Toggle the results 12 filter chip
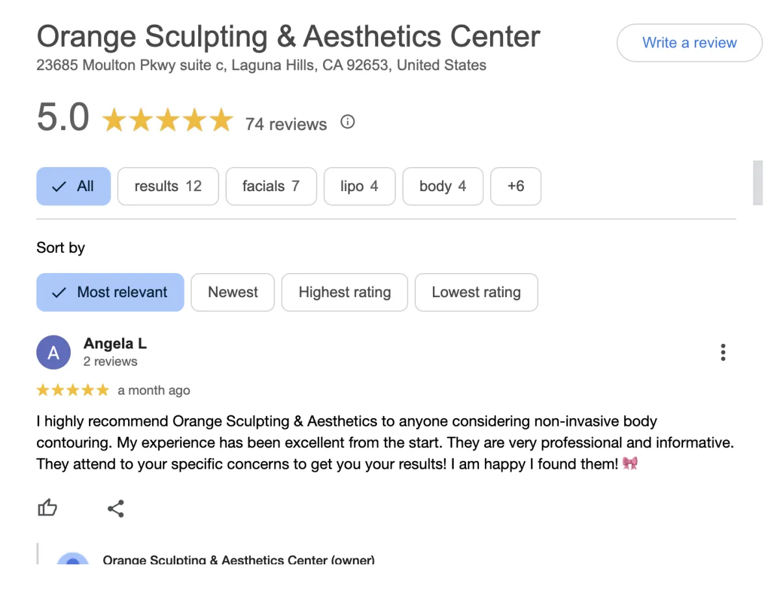This screenshot has height=589, width=780. point(168,187)
